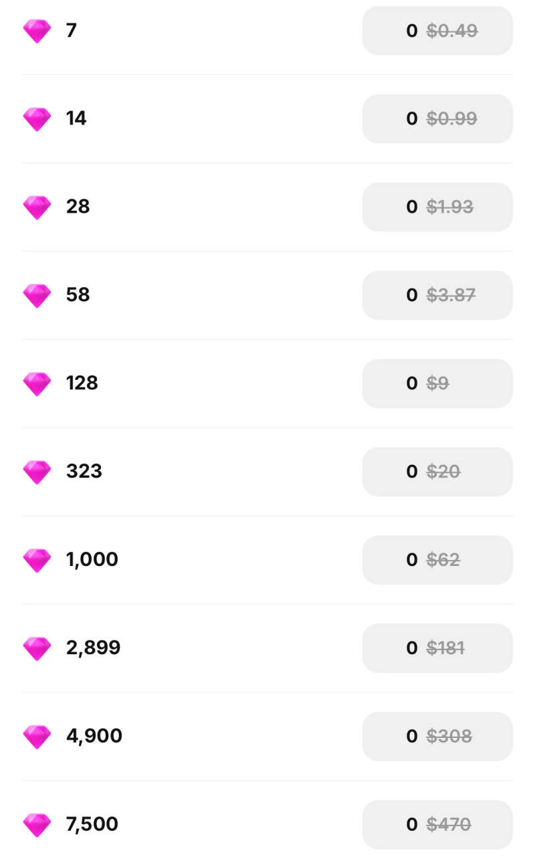Tap the pink gem next to 14

37,119
